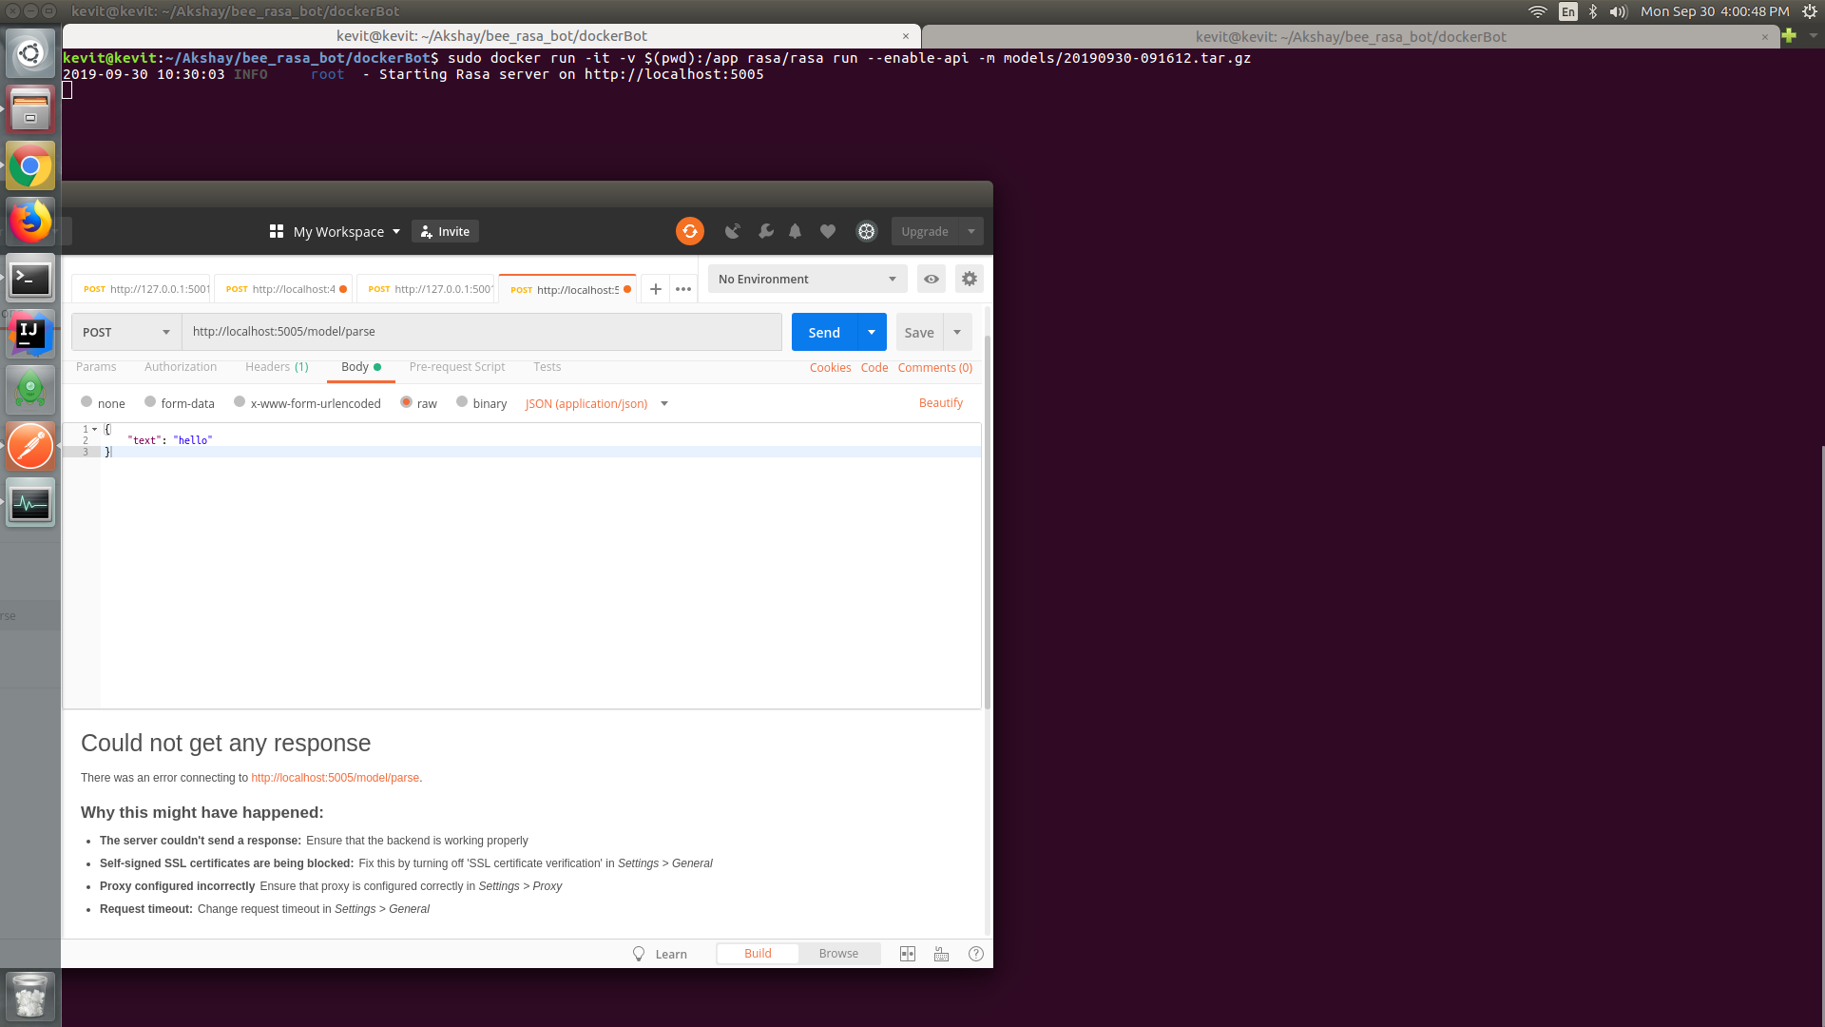Select the none body type radio
This screenshot has height=1027, width=1825.
point(86,402)
